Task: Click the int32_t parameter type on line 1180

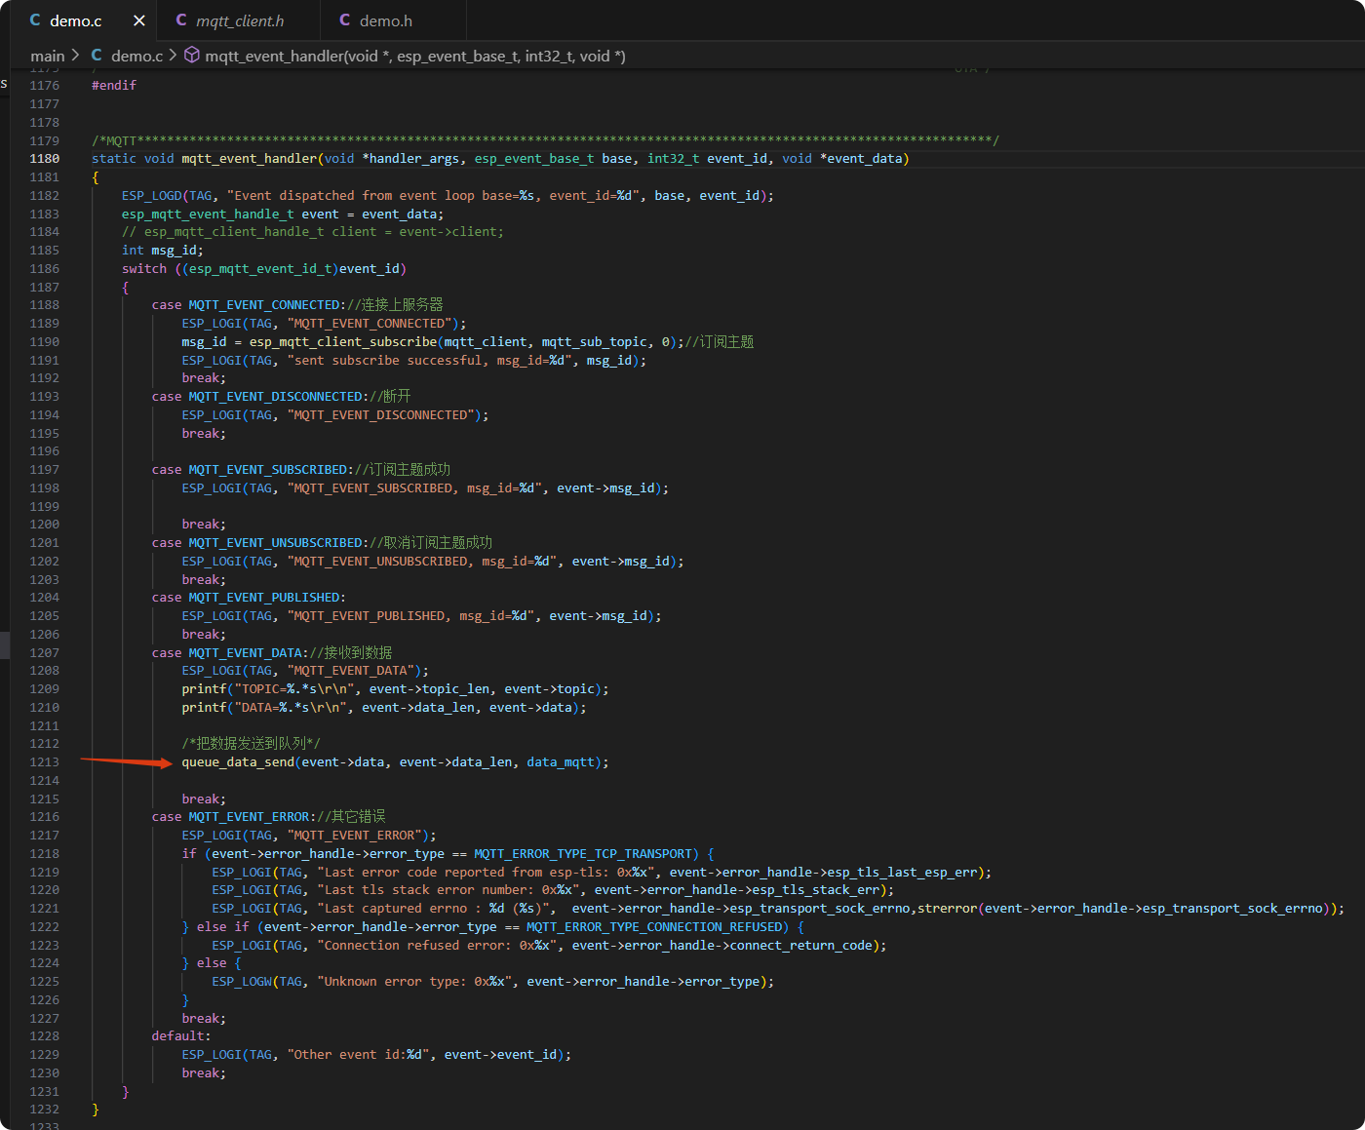Action: point(673,159)
